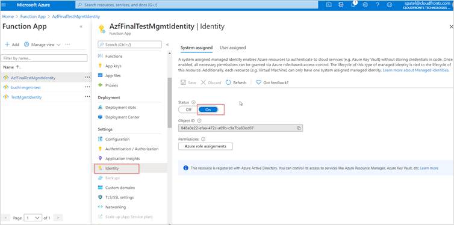Click the Permissions info icon
The image size is (454, 225).
pyautogui.click(x=204, y=139)
